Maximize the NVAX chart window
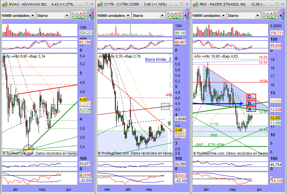This screenshot has width=287, height=194. [x=86, y=4]
